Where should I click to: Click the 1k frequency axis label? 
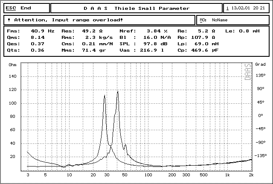click(x=227, y=175)
